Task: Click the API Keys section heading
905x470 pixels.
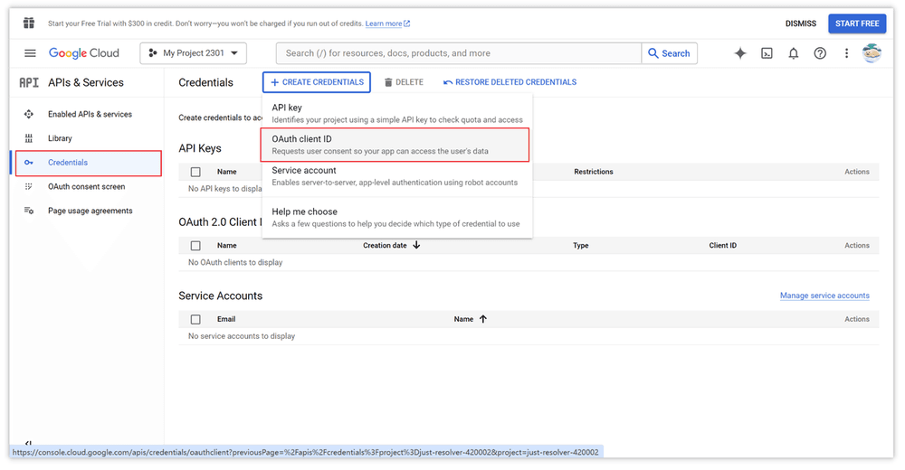Action: point(200,148)
